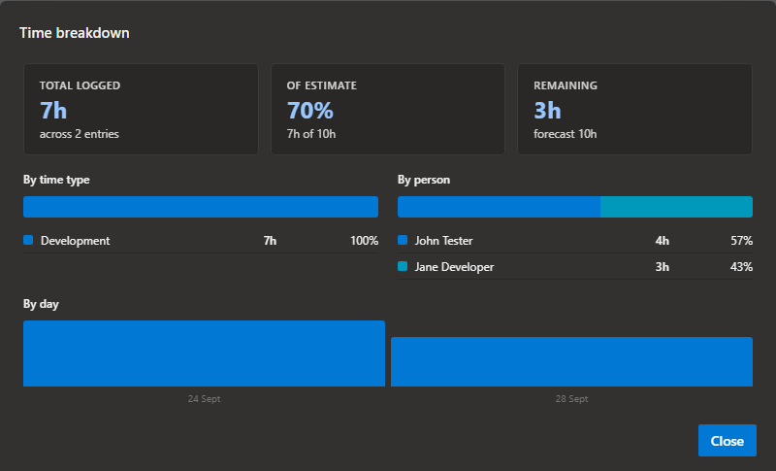
Task: Click the 'Time breakdown' dialog title
Action: tap(75, 33)
